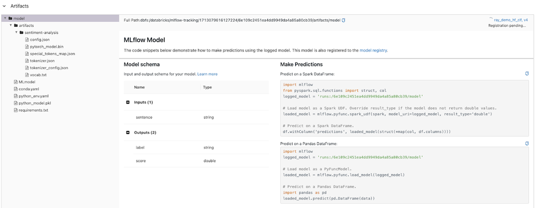
Task: Click the python_env.yaml file icon
Action: (16, 96)
